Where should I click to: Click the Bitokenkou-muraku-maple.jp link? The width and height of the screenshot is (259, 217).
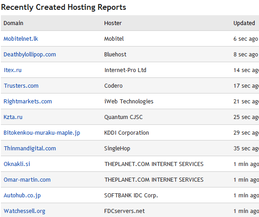tap(42, 133)
